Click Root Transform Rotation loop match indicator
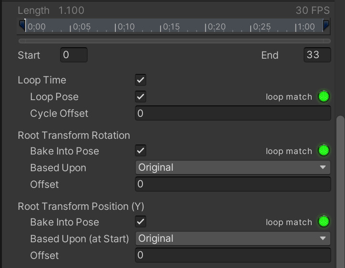Viewport: 345px width, 268px height. point(324,150)
